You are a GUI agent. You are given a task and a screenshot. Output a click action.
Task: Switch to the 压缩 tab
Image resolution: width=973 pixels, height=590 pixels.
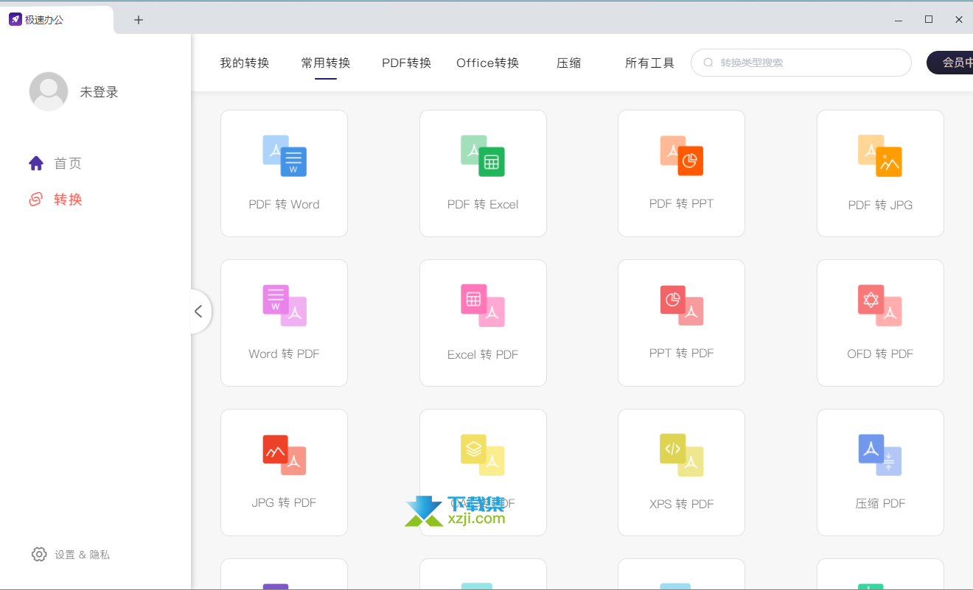tap(569, 63)
